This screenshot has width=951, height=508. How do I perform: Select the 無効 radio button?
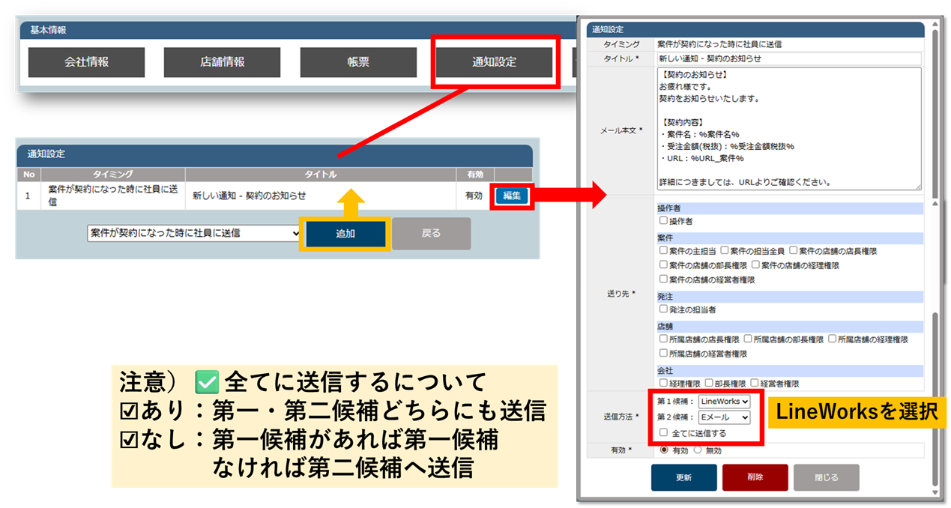[698, 450]
